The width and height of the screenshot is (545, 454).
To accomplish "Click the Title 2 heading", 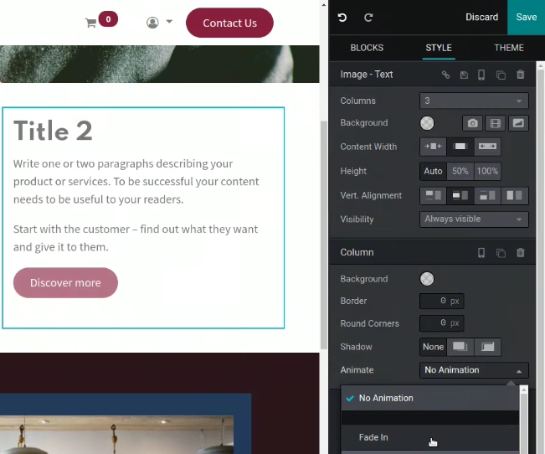I will tap(53, 131).
